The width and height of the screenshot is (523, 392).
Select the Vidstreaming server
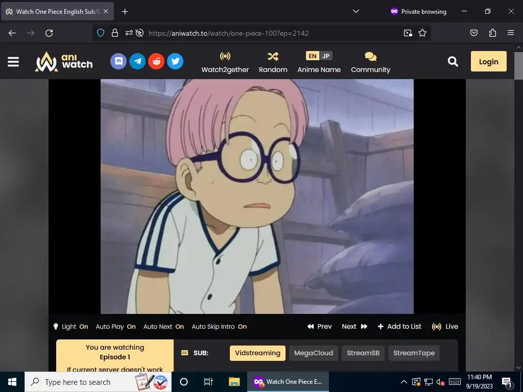[257, 353]
